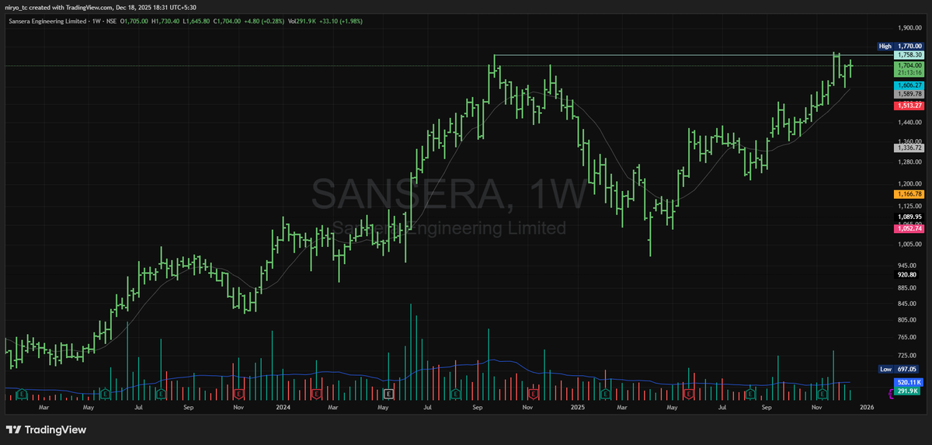Image resolution: width=932 pixels, height=445 pixels.
Task: Click the blue 520.11K volume average label
Action: (909, 383)
